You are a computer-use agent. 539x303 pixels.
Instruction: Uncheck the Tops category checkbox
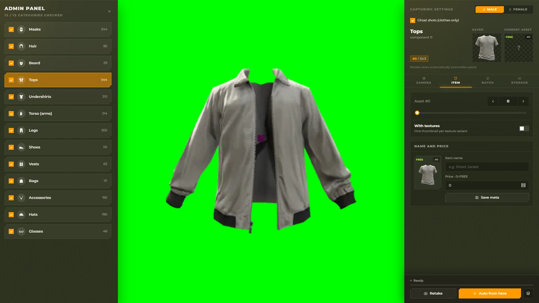[x=11, y=80]
